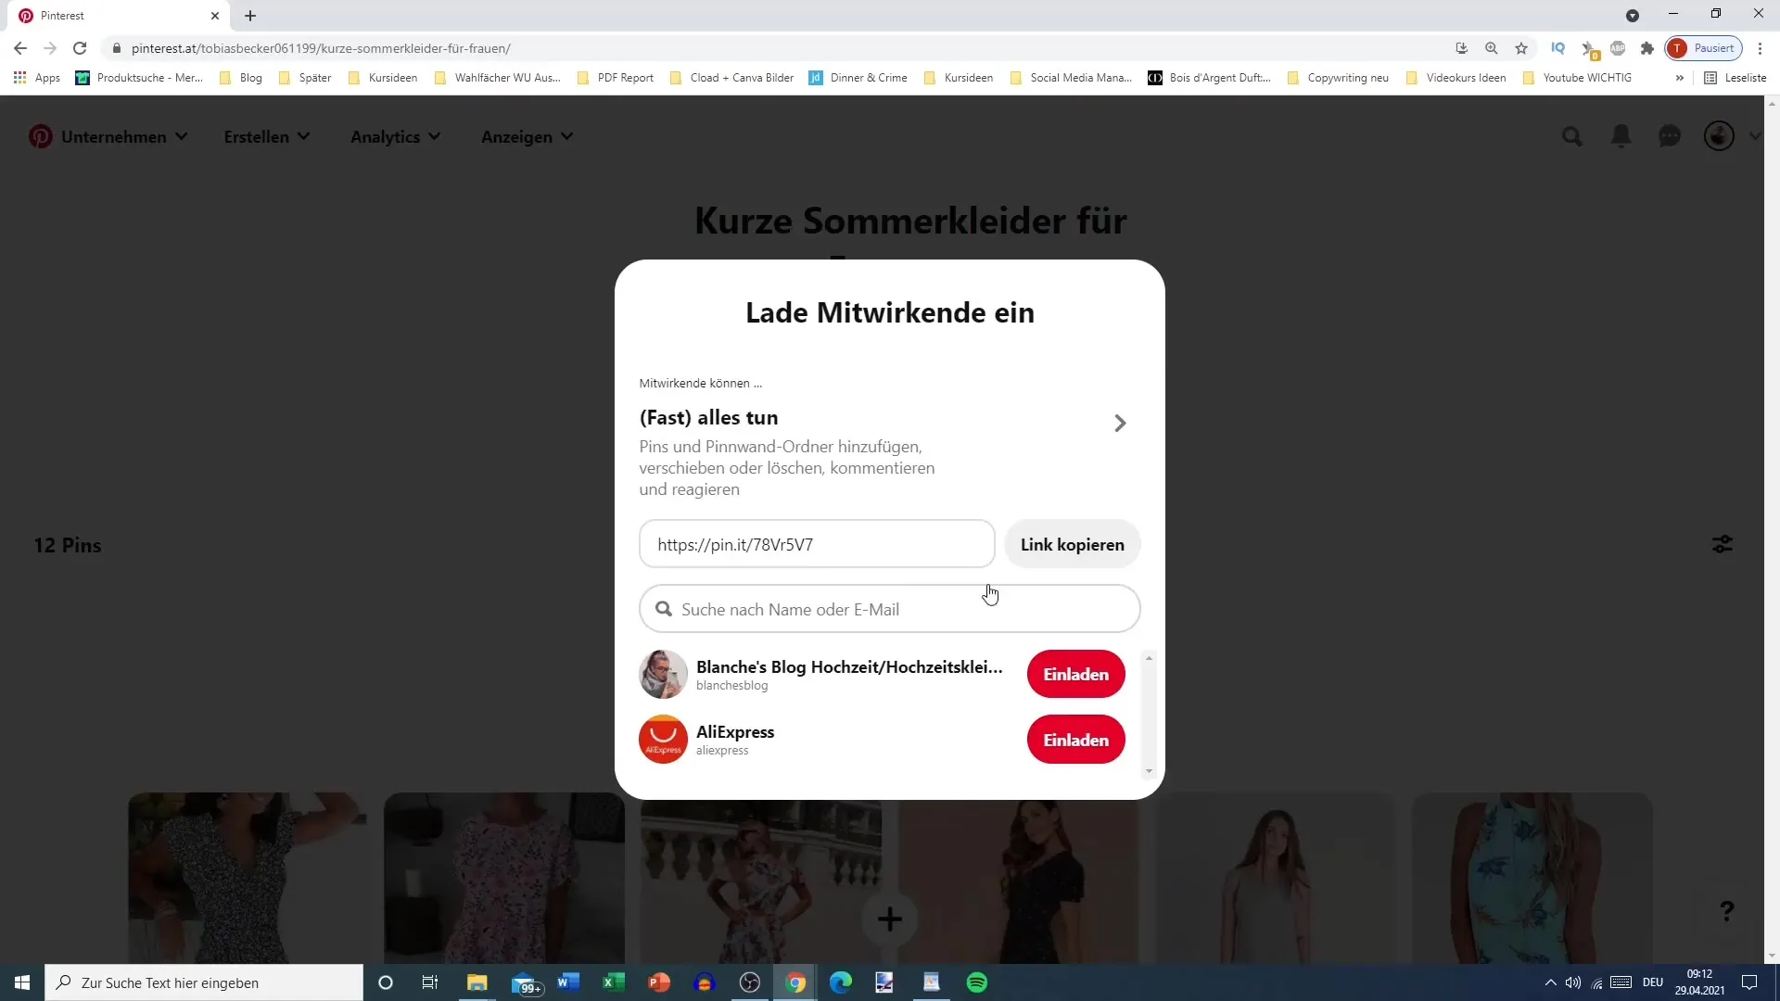This screenshot has height=1001, width=1780.
Task: Open PDF Report bookmark folder
Action: [x=616, y=78]
